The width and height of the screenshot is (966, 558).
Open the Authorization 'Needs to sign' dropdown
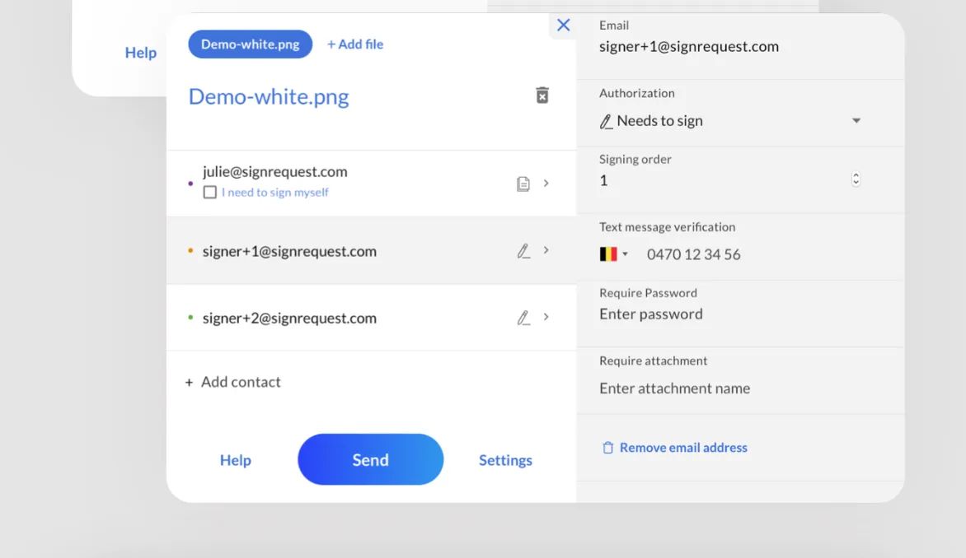click(856, 120)
